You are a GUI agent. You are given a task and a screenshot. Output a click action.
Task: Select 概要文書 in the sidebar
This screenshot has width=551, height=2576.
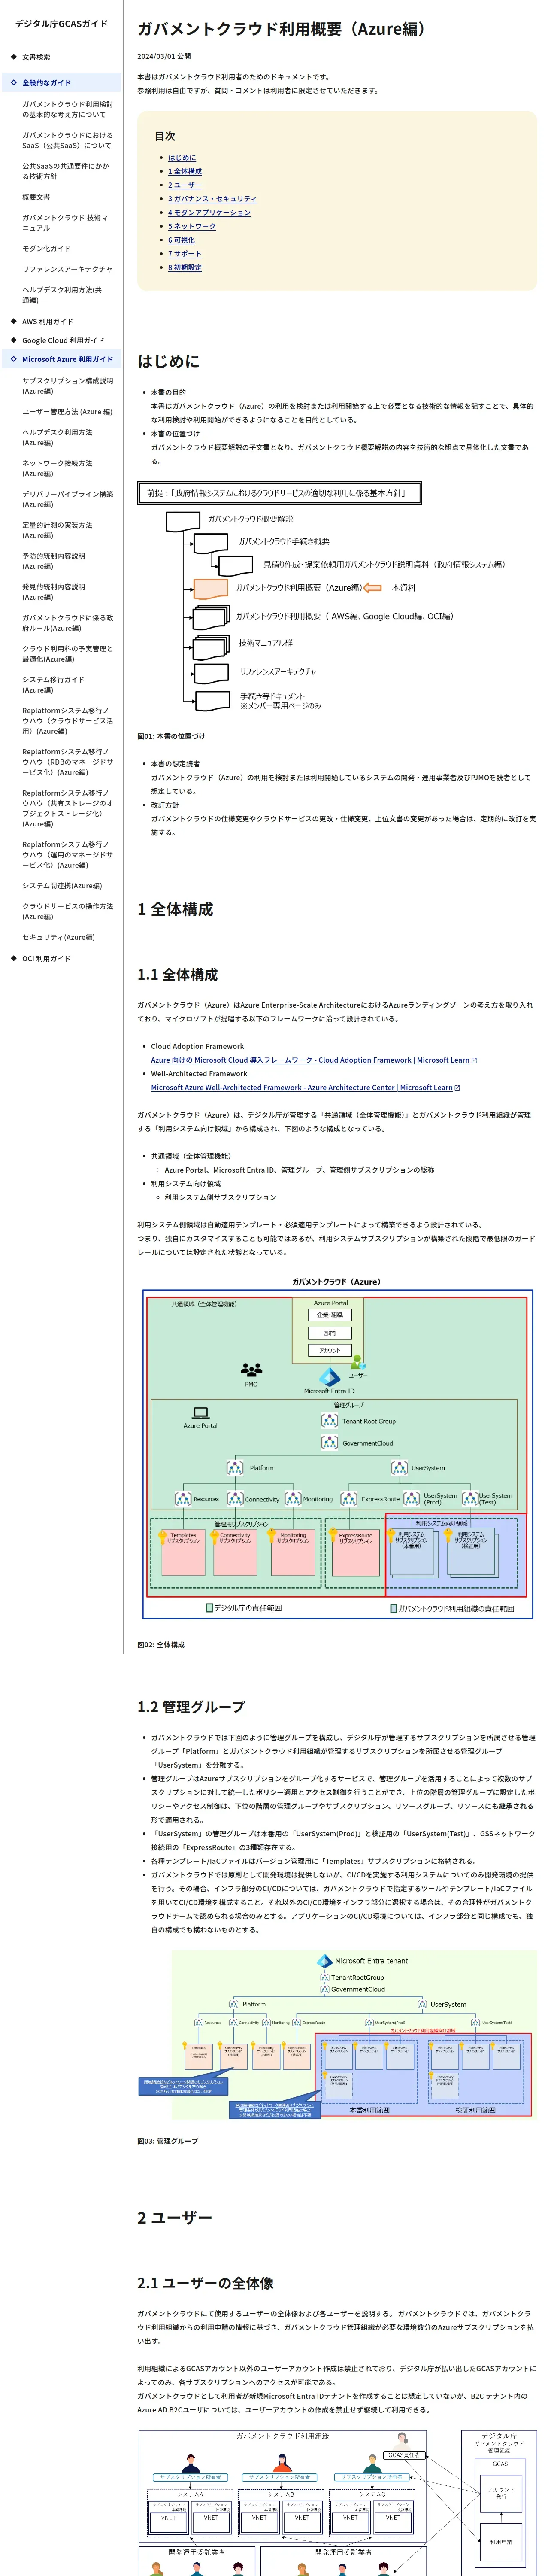pyautogui.click(x=36, y=197)
